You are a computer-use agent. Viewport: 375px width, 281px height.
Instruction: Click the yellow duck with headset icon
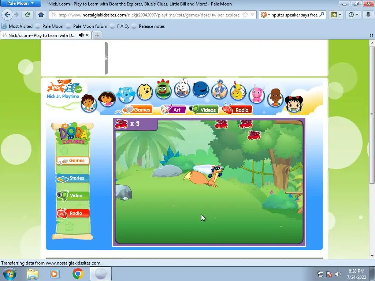coord(238,91)
